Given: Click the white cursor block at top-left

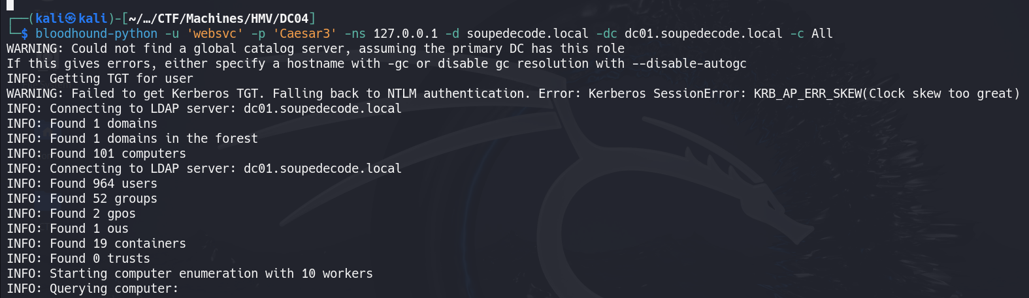Looking at the screenshot, I should [10, 4].
